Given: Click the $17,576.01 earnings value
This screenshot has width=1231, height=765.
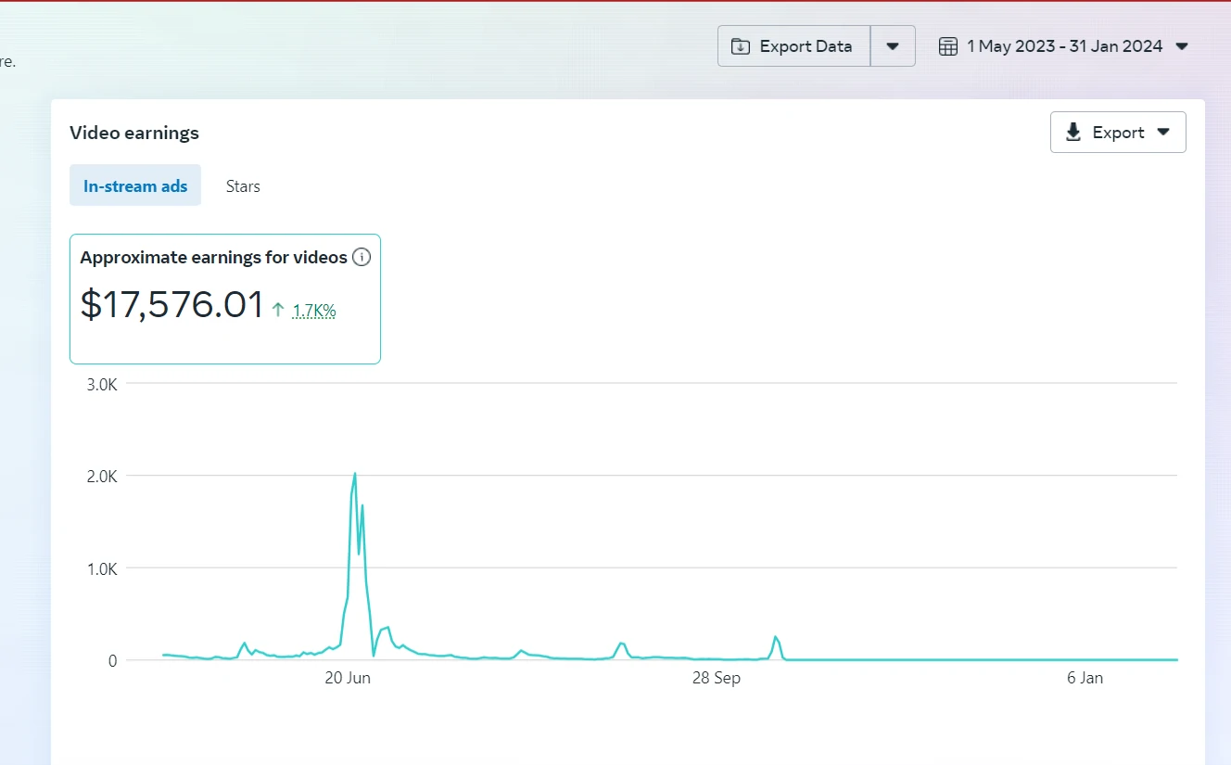Looking at the screenshot, I should pyautogui.click(x=171, y=304).
